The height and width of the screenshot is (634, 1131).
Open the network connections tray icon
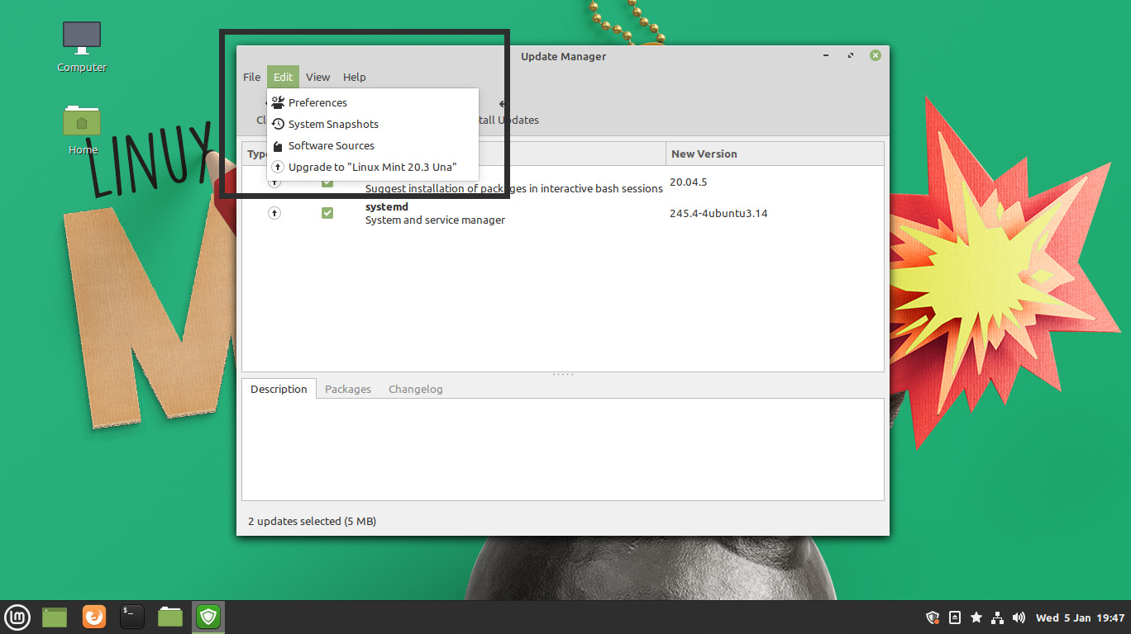997,617
